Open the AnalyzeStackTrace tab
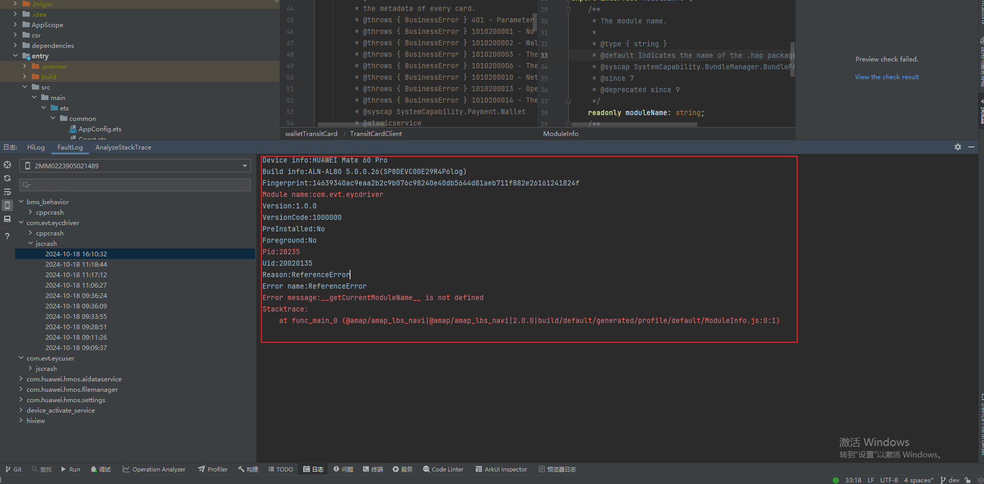This screenshot has width=984, height=484. pyautogui.click(x=123, y=147)
